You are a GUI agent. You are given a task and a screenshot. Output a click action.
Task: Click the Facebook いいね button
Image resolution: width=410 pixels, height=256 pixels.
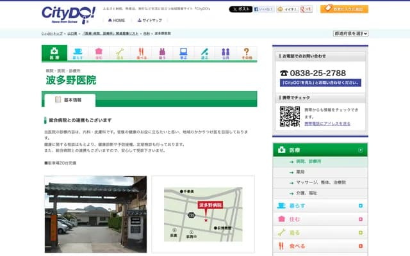pyautogui.click(x=264, y=10)
